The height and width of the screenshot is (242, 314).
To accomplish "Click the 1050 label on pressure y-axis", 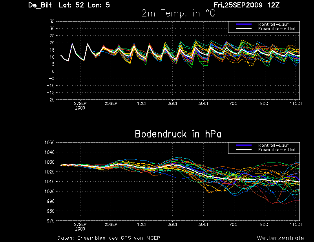I will click(49, 143).
